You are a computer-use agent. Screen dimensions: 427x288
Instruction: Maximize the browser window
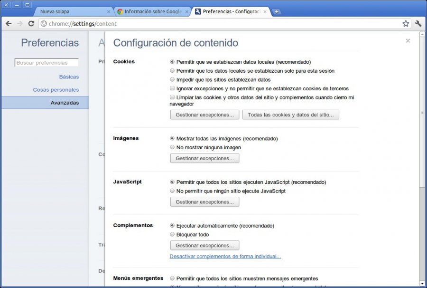tap(27, 5)
